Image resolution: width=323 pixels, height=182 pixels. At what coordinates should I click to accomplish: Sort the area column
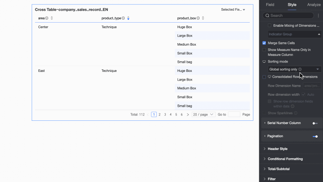[x=52, y=18]
